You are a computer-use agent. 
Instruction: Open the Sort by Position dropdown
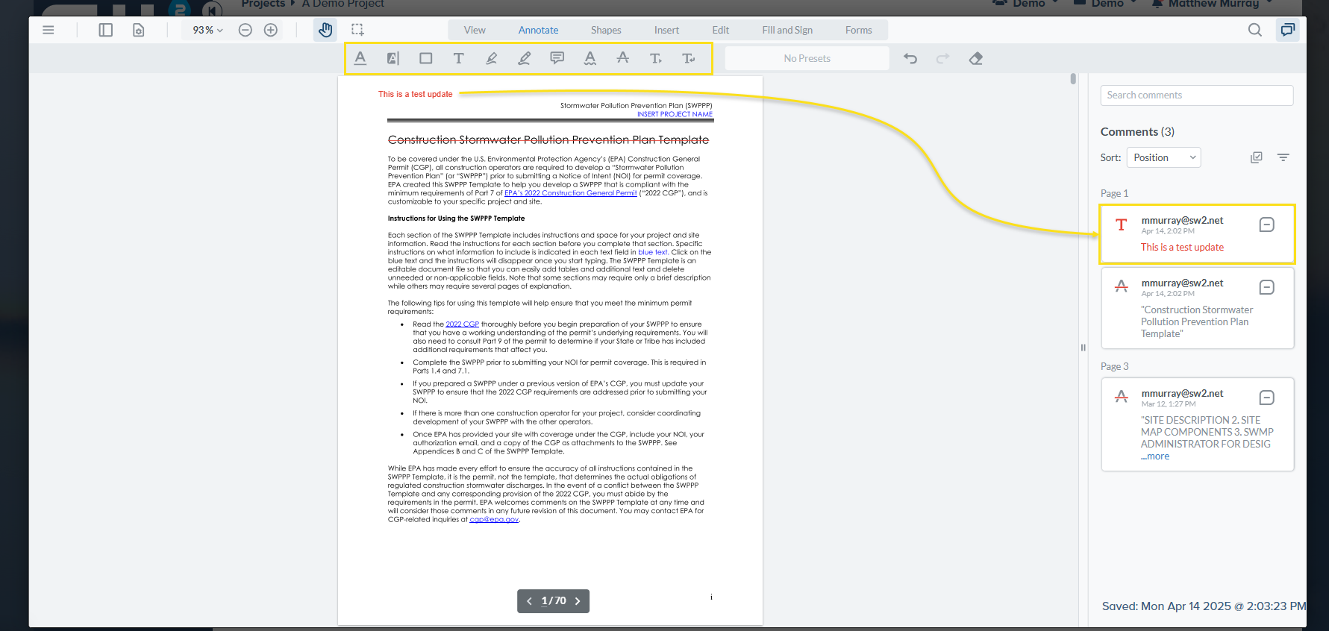pos(1163,157)
